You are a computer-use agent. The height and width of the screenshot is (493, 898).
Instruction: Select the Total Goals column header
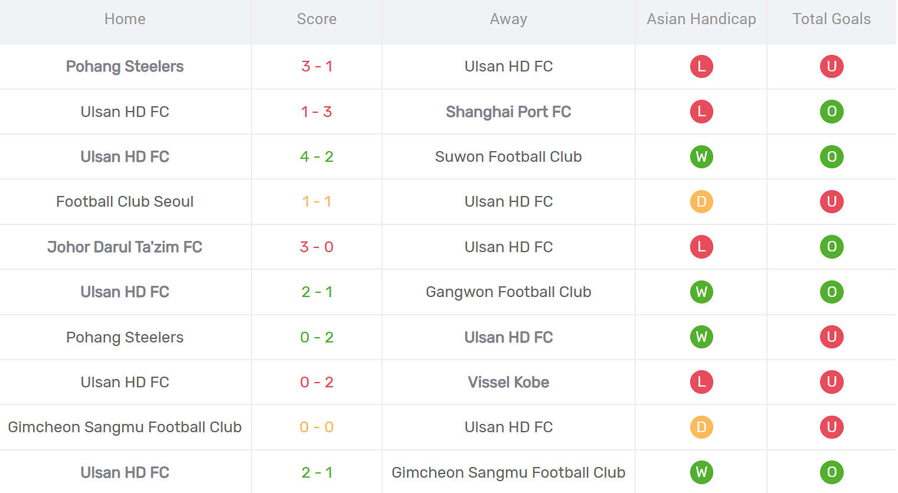point(831,19)
